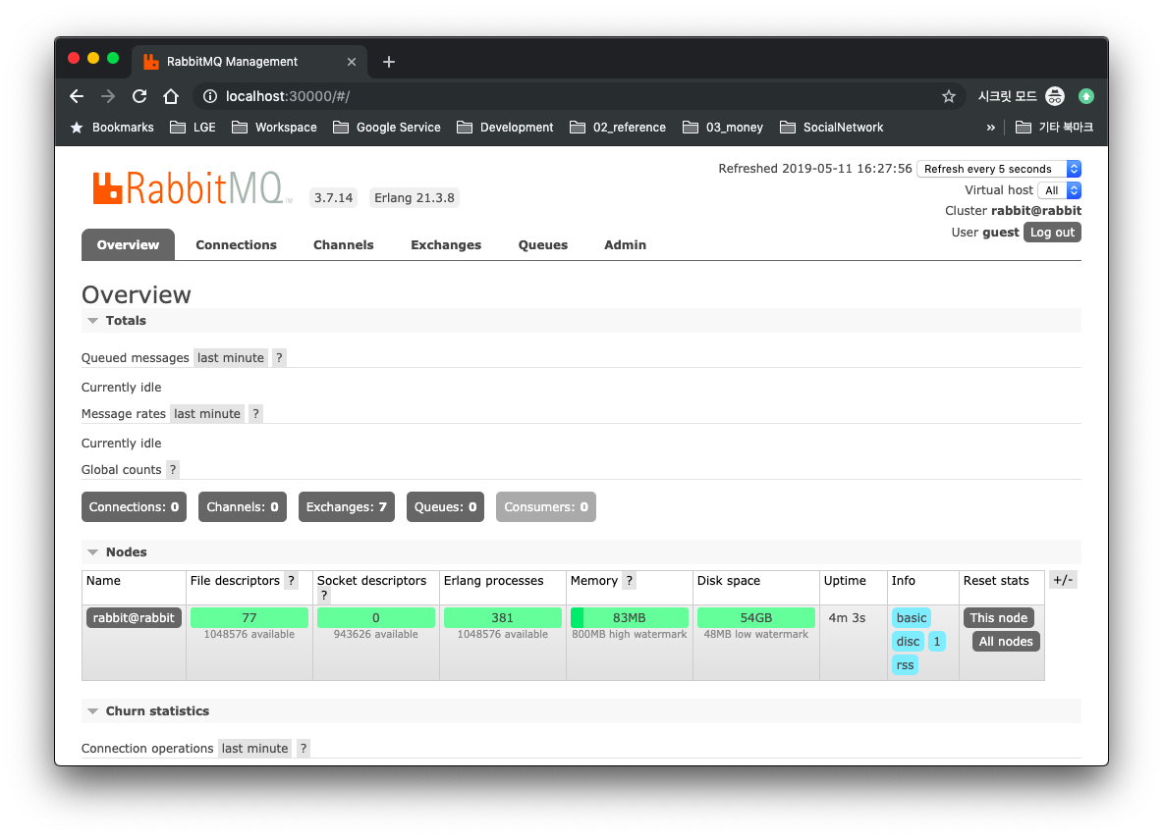Click the Consumers: 0 count button

tap(546, 506)
